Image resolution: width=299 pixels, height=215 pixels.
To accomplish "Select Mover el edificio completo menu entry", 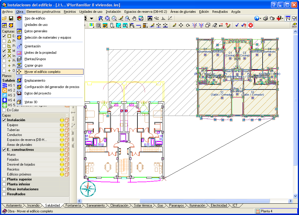I will 43,72.
